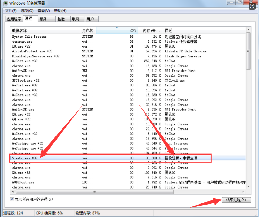
Task: Switch to the 服务 tab
Action: [47, 19]
